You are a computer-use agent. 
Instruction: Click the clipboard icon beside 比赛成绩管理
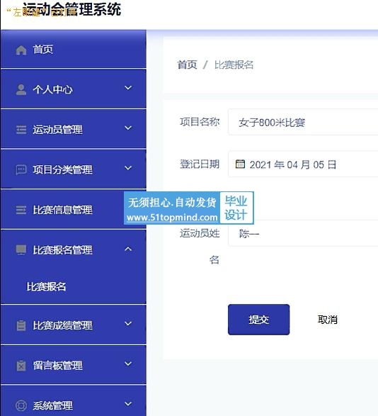tap(21, 325)
